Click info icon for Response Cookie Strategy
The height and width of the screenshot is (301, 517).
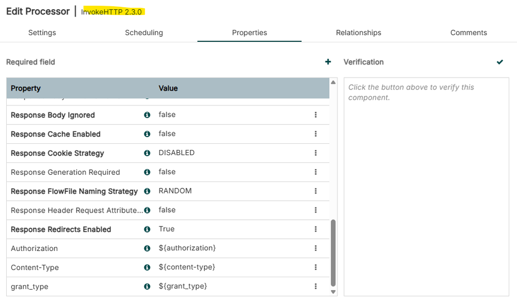147,153
